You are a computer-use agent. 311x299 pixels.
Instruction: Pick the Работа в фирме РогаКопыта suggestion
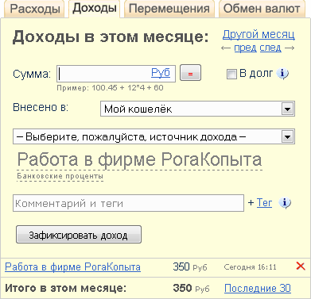pos(139,159)
